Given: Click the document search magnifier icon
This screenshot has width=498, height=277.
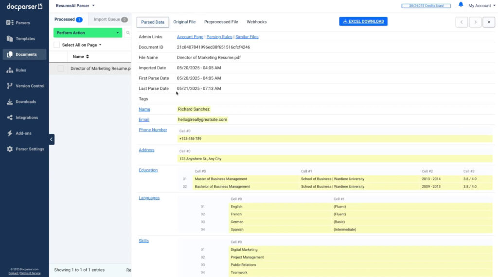Looking at the screenshot, I should pos(128,33).
